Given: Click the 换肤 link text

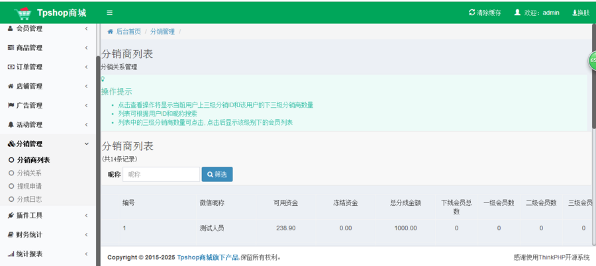Looking at the screenshot, I should pos(583,13).
